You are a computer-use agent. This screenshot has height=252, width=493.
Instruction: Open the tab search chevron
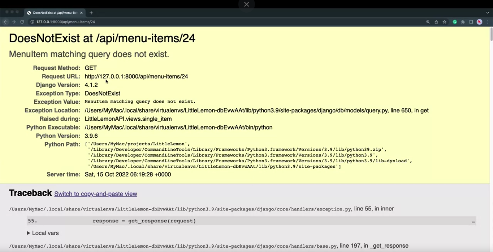[487, 13]
